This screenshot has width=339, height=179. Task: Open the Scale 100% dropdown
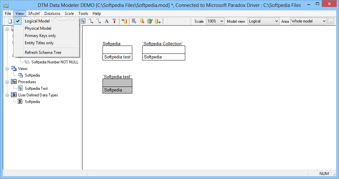point(215,21)
